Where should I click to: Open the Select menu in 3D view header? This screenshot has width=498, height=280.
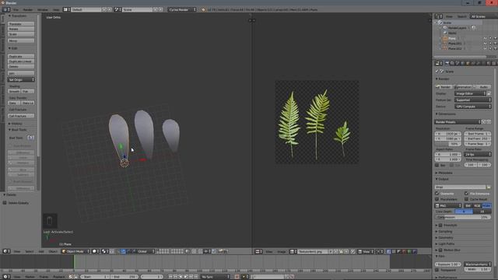click(30, 251)
